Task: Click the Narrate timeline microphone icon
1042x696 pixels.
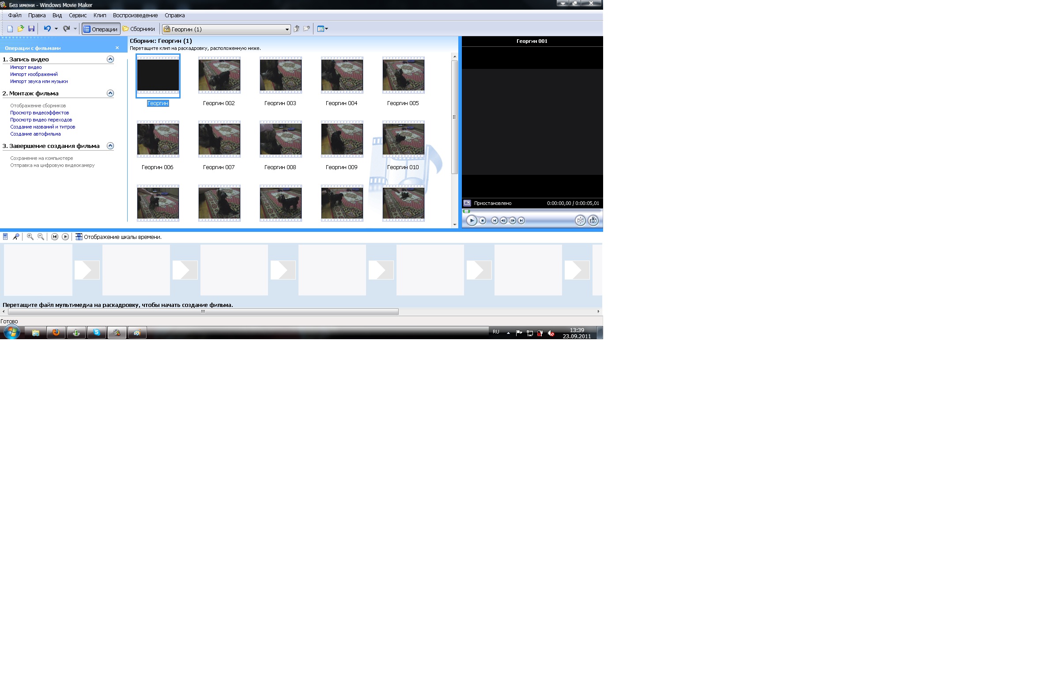Action: [x=16, y=237]
